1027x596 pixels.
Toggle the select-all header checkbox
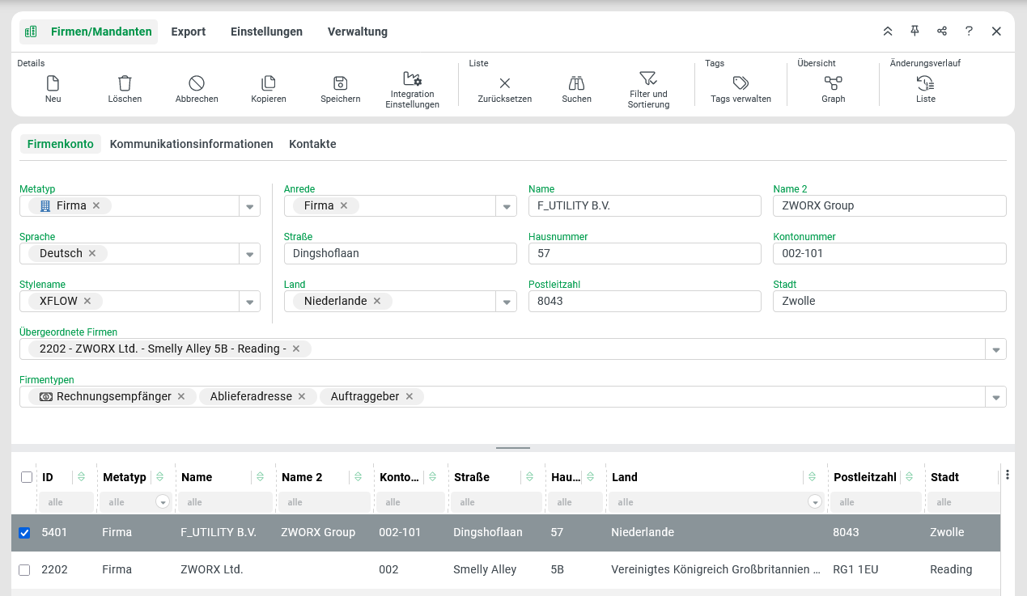(27, 477)
